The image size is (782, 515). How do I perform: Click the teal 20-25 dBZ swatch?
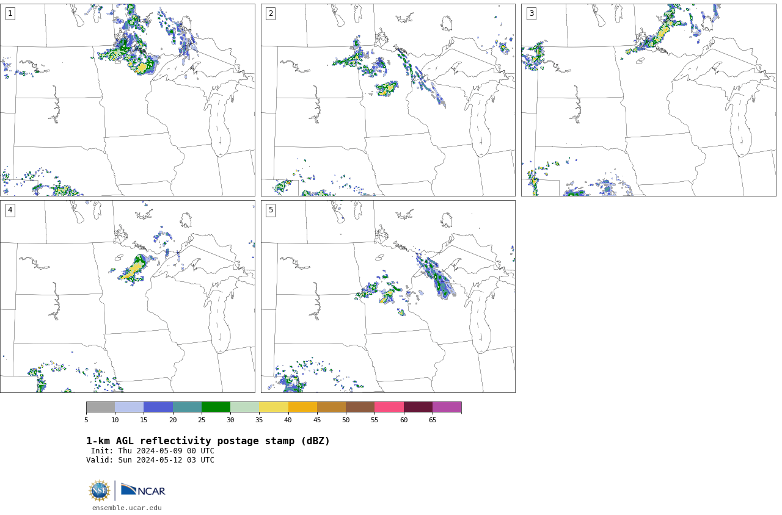point(187,407)
